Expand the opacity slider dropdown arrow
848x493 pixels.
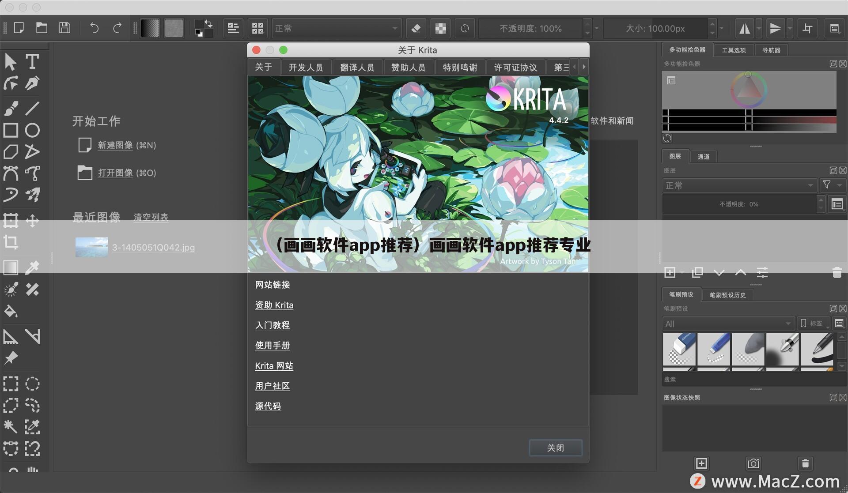click(597, 28)
